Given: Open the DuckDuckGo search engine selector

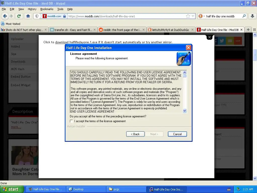Looking at the screenshot, I should [x=202, y=16].
